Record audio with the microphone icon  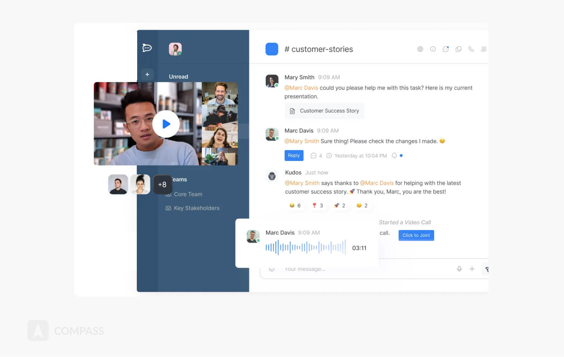click(x=459, y=269)
